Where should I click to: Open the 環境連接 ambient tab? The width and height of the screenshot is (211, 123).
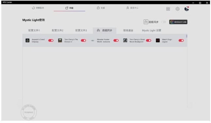coord(128,30)
